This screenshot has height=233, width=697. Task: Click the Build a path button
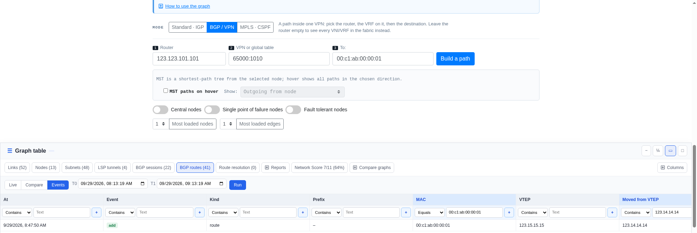click(455, 59)
